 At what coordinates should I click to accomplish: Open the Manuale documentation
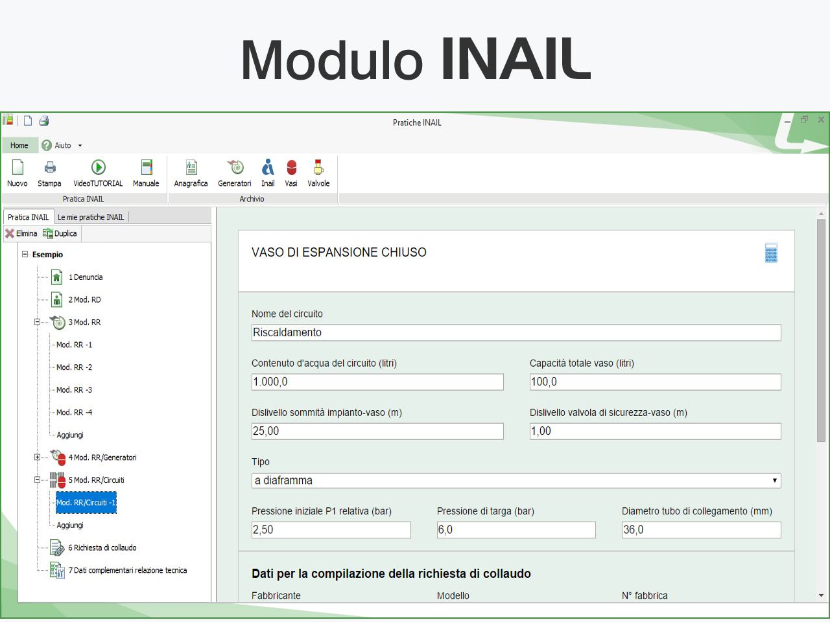(146, 173)
